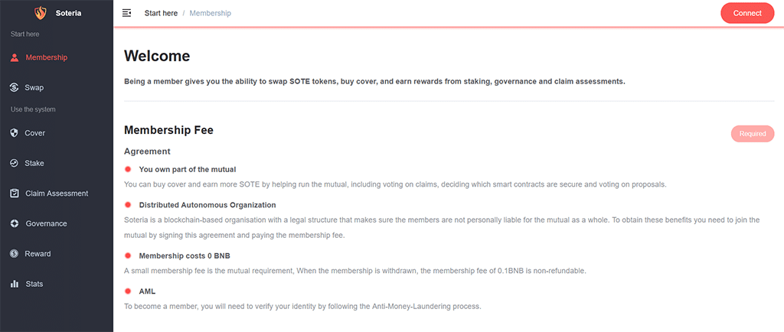The height and width of the screenshot is (332, 784).
Task: Click the Required badge button
Action: pos(753,134)
